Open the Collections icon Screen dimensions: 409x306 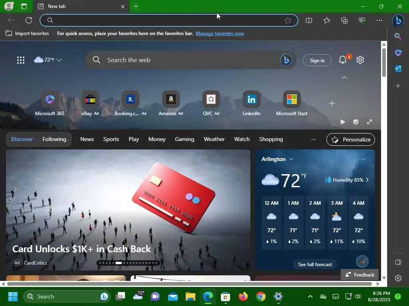pos(344,20)
